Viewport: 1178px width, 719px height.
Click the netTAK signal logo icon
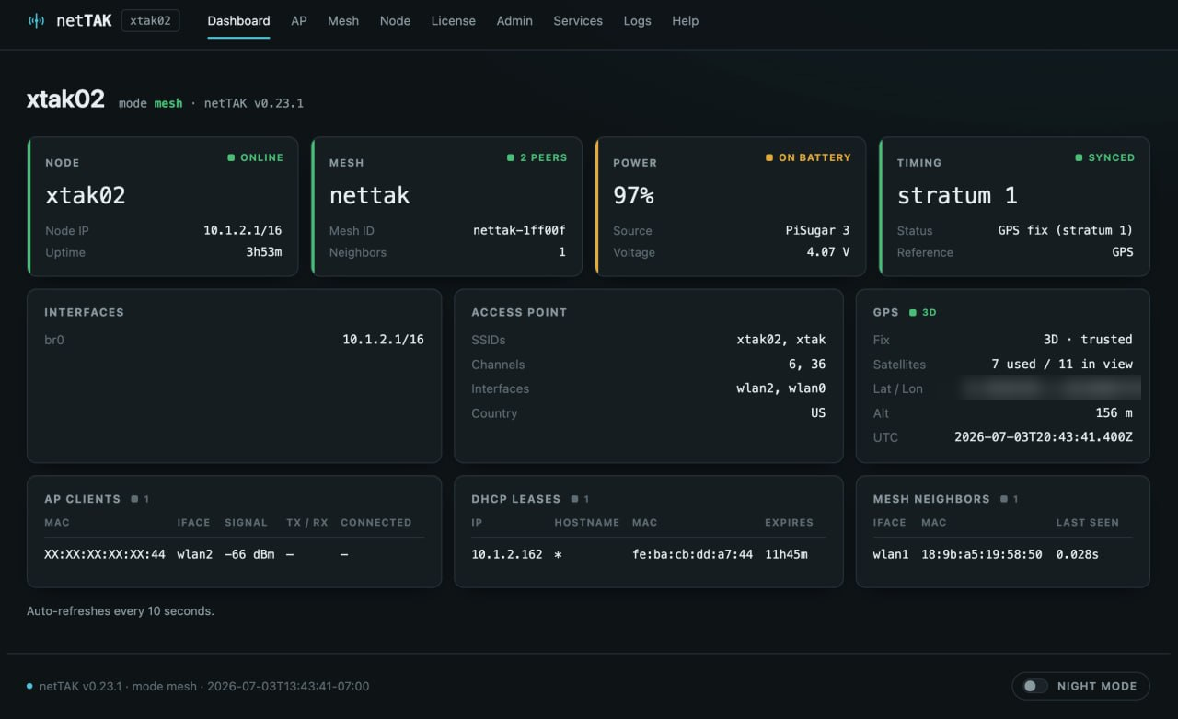point(36,20)
